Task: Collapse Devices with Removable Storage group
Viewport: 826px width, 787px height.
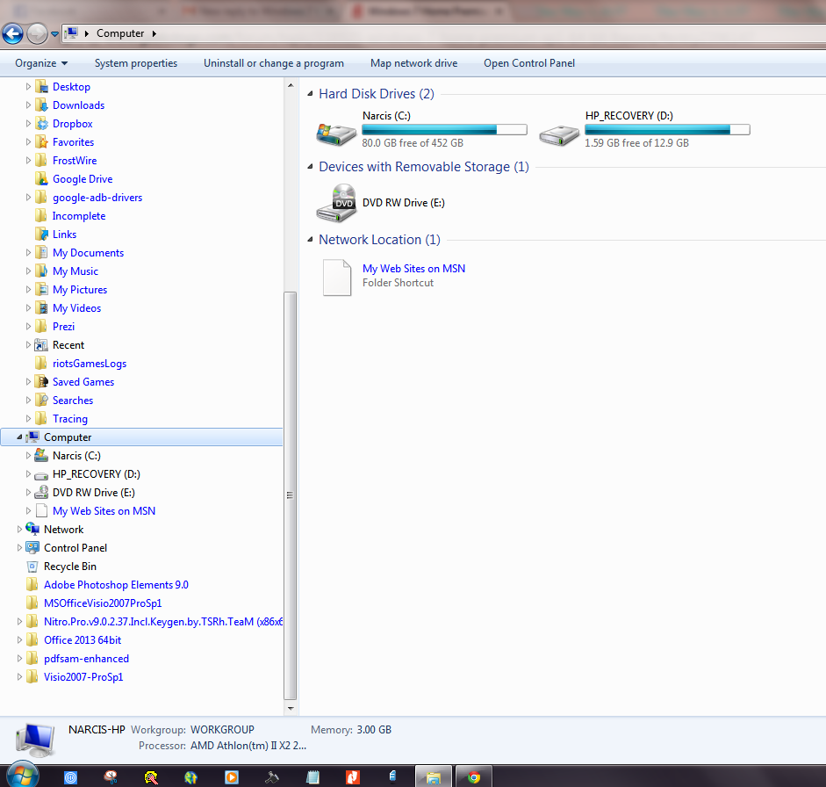Action: pyautogui.click(x=310, y=167)
